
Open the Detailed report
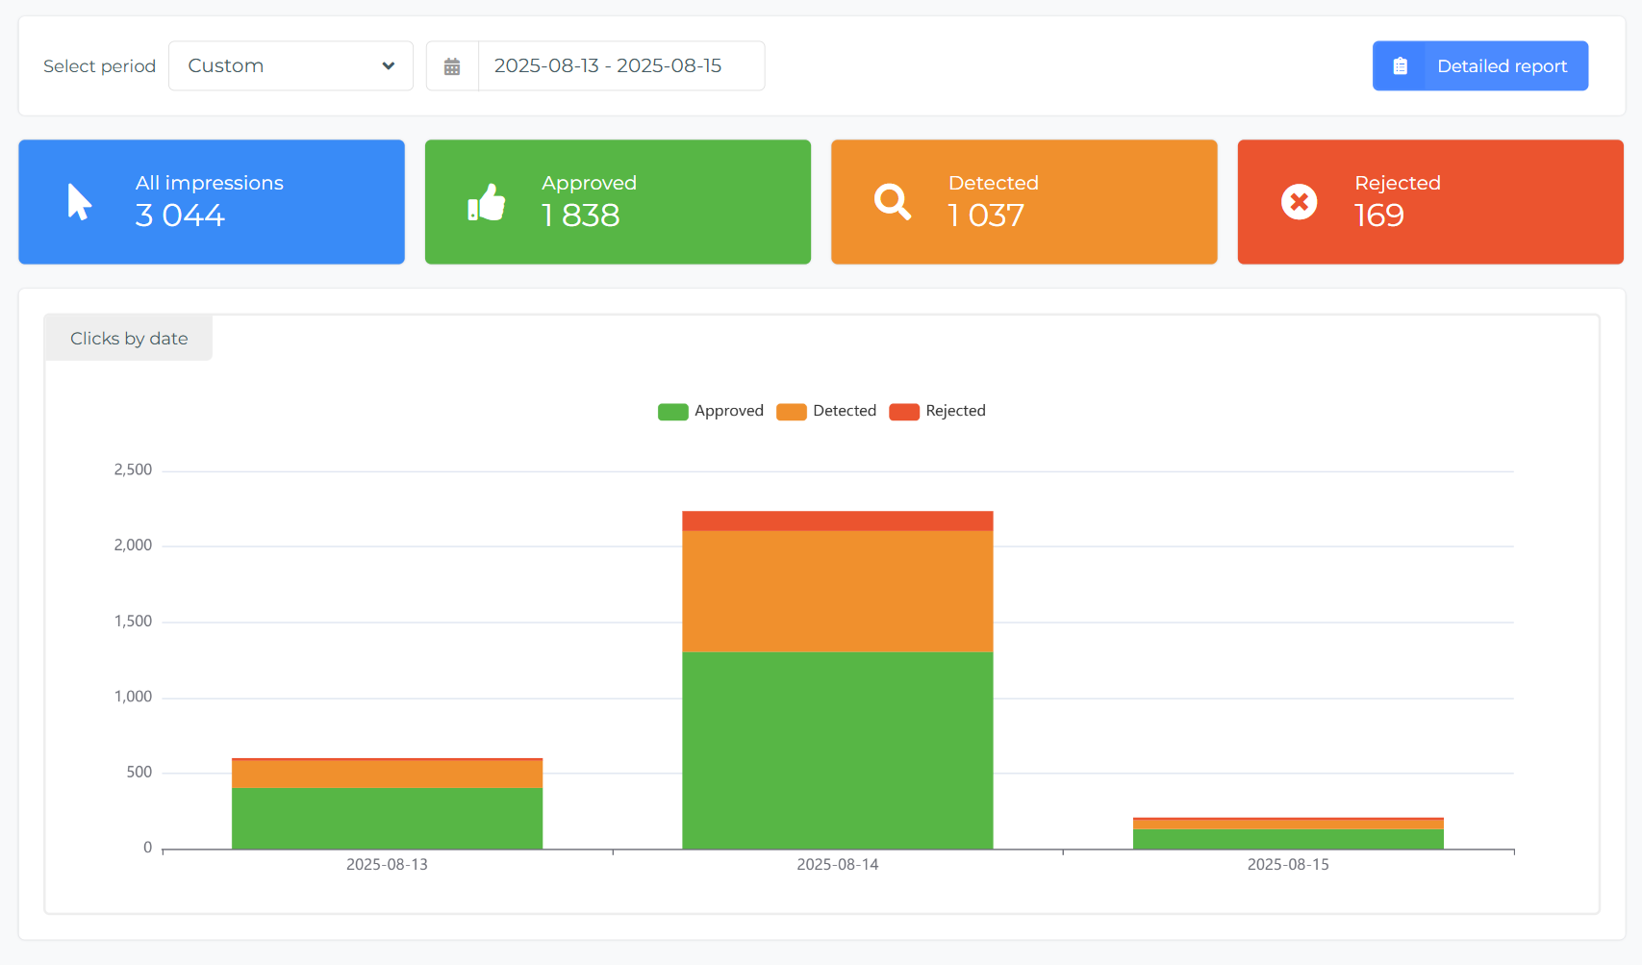pyautogui.click(x=1480, y=65)
